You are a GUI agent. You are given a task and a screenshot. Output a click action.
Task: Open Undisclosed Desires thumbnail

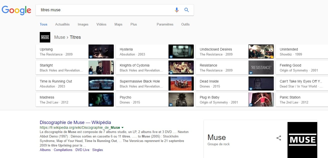tap(261, 51)
